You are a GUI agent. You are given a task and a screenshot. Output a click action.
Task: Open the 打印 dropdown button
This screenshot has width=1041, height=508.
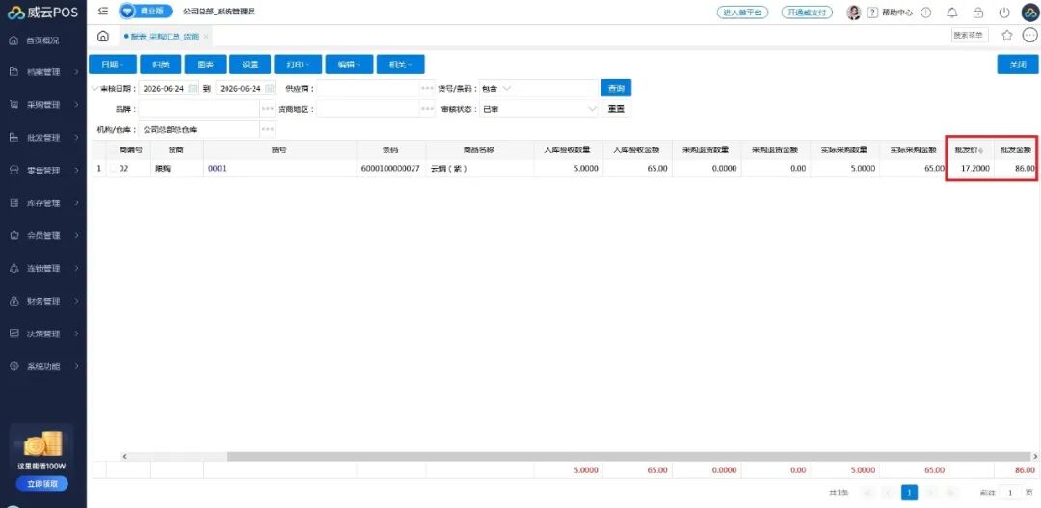298,65
